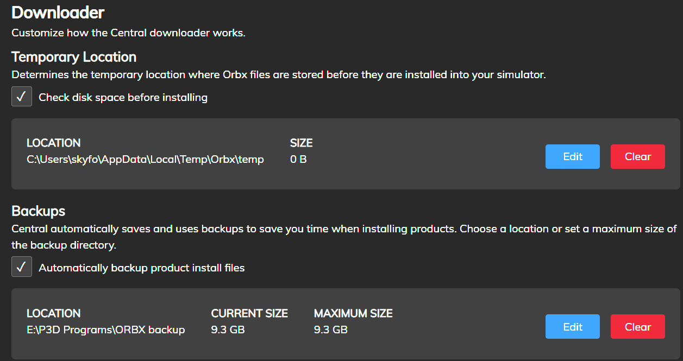This screenshot has width=683, height=361.
Task: Clear the ORBX backup directory
Action: (x=638, y=327)
